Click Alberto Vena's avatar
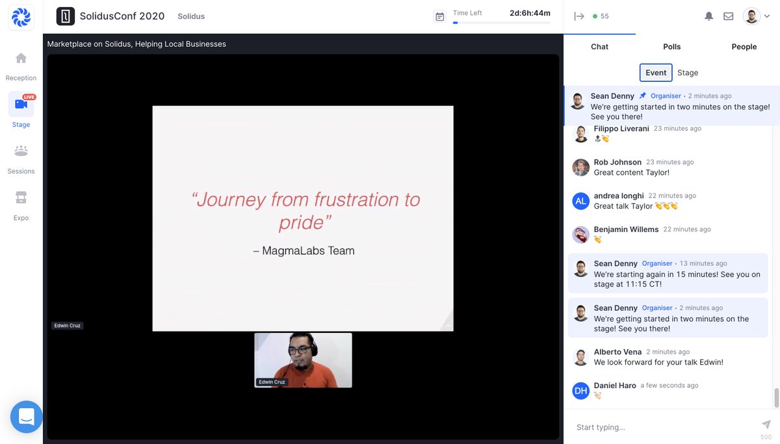The image size is (780, 444). 580,357
